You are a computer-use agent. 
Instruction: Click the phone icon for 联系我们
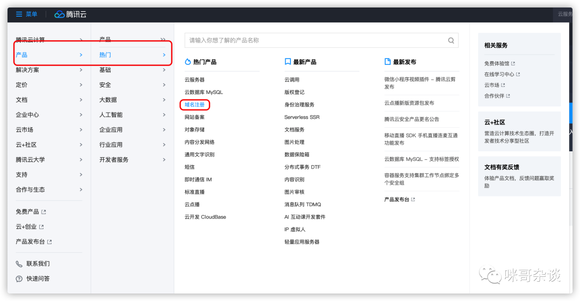click(19, 263)
